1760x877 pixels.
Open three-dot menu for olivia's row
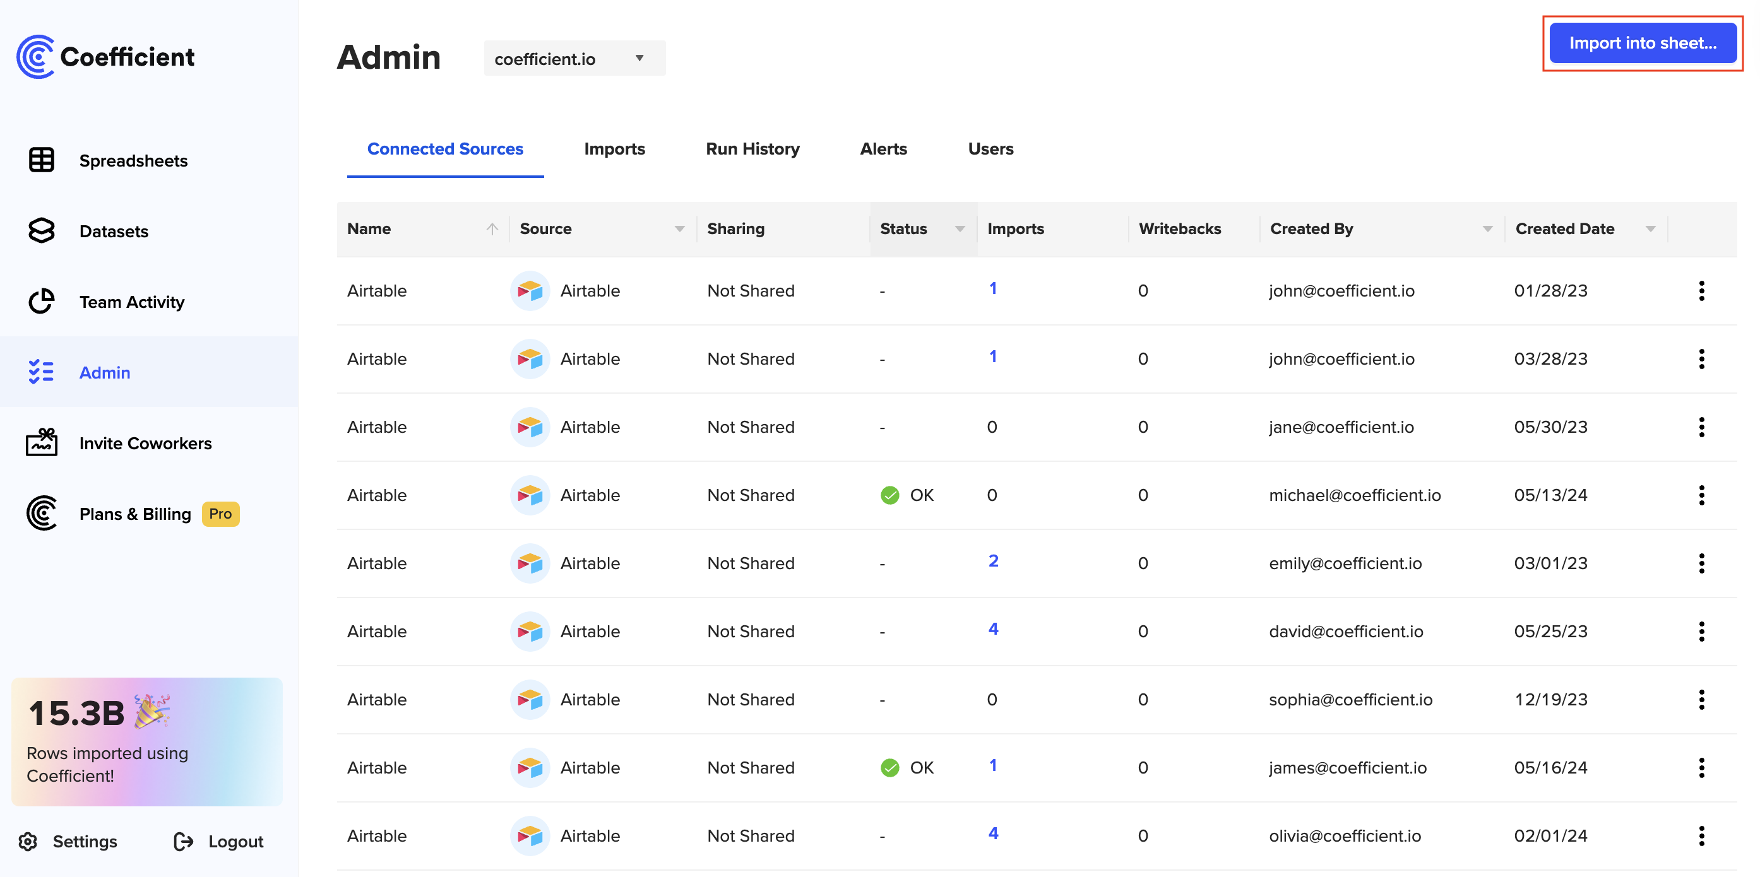click(x=1701, y=836)
